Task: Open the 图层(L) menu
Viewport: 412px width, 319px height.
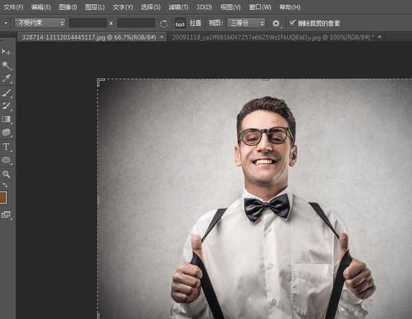Action: [x=95, y=7]
